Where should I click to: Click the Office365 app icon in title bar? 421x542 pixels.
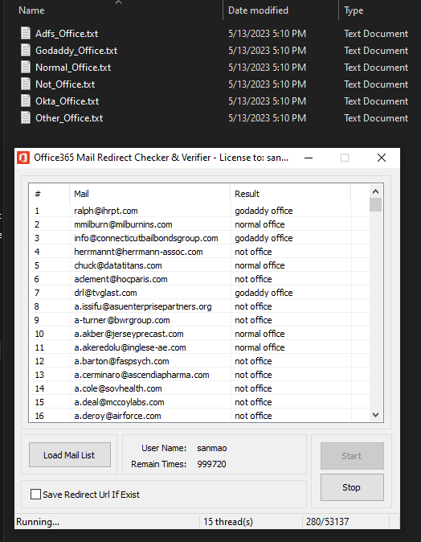23,158
